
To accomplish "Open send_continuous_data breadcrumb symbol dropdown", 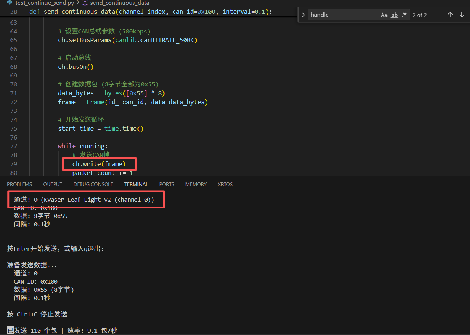I will 119,3.
